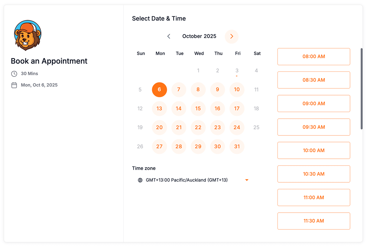Click the October 2025 month label
Image resolution: width=370 pixels, height=252 pixels.
pos(199,36)
